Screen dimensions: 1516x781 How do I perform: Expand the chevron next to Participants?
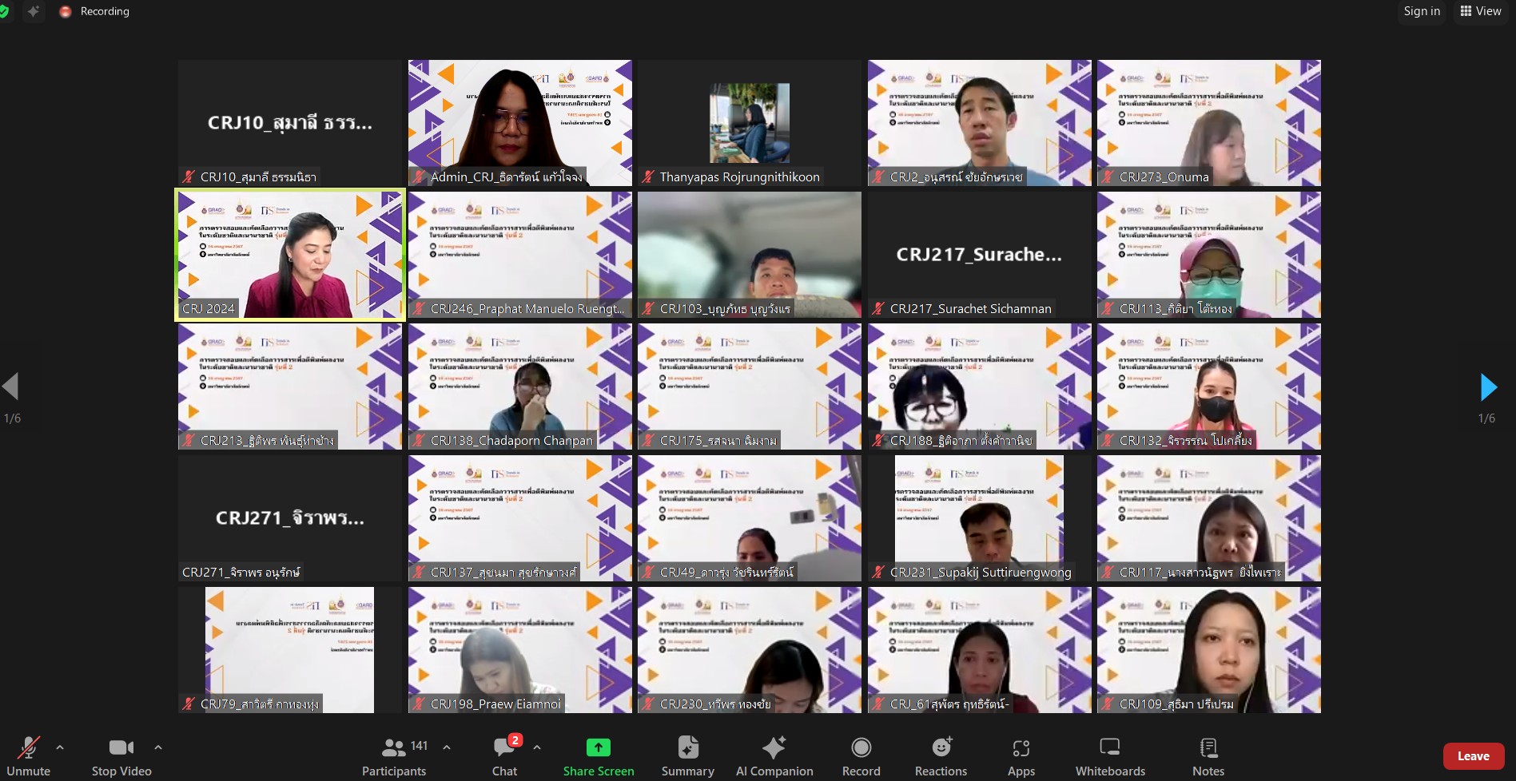(x=447, y=747)
